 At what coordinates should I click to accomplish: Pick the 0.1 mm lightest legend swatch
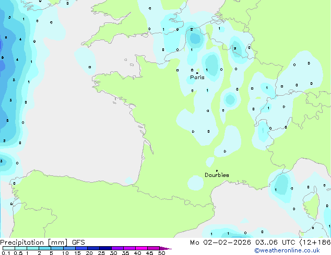coord(9,248)
